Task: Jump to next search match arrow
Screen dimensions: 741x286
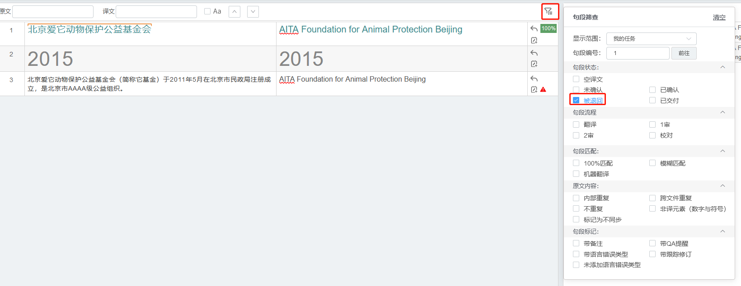Action: pos(253,11)
